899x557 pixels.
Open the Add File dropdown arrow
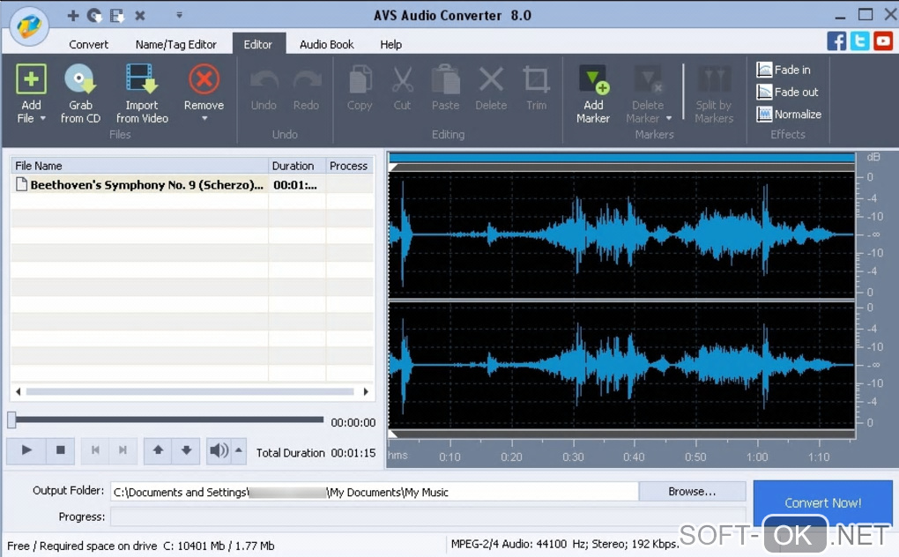point(42,119)
